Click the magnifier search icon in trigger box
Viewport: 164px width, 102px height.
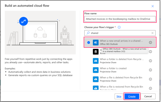[88, 33]
